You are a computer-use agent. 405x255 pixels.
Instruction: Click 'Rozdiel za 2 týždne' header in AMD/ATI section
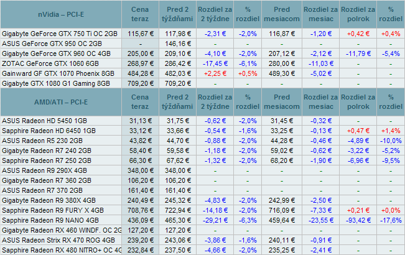point(215,102)
